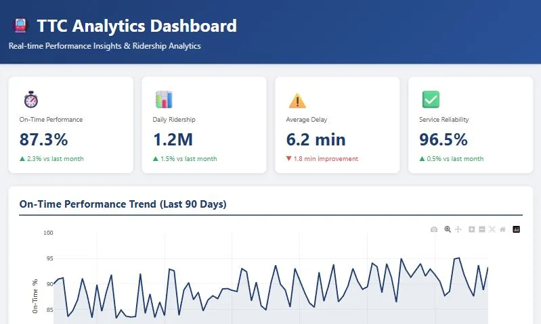541x324 pixels.
Task: Click the warning triangle icon on the Average Delay card
Action: 297,100
